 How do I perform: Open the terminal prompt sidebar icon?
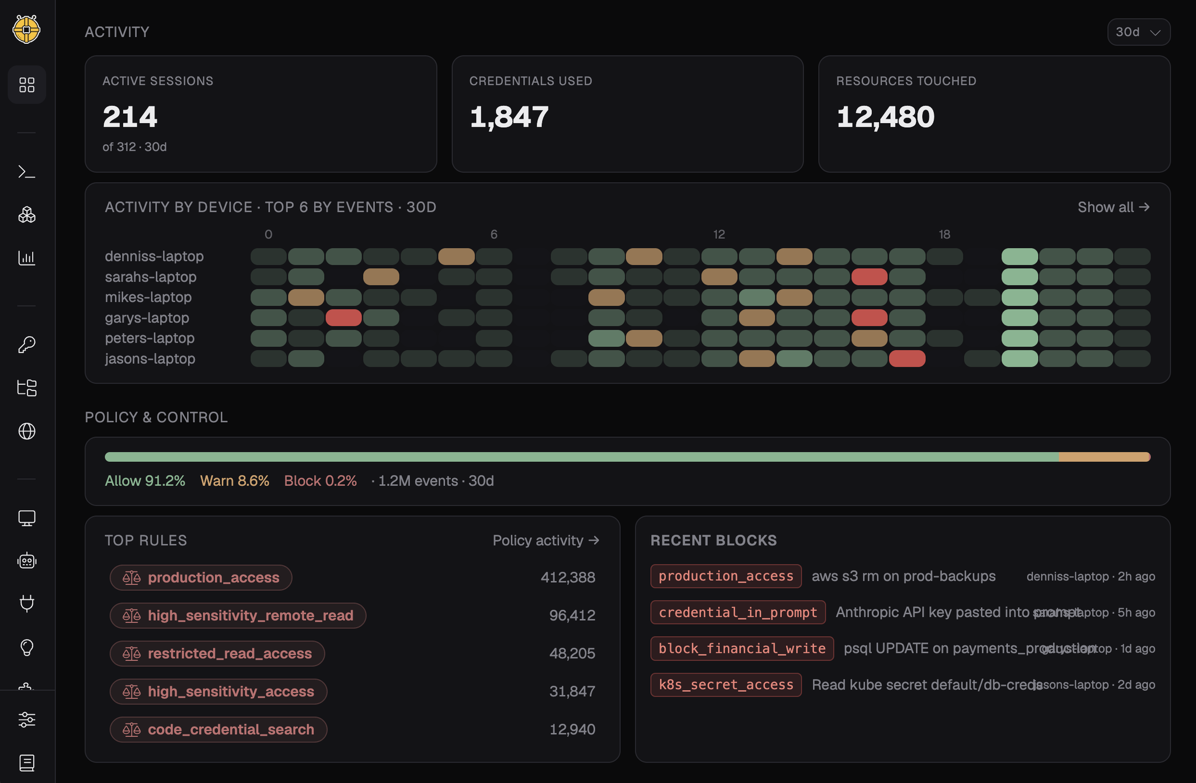click(x=27, y=172)
